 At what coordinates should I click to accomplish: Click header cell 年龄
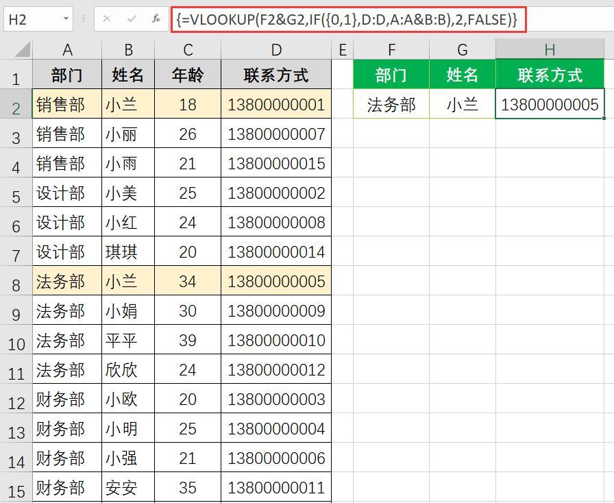pyautogui.click(x=188, y=75)
